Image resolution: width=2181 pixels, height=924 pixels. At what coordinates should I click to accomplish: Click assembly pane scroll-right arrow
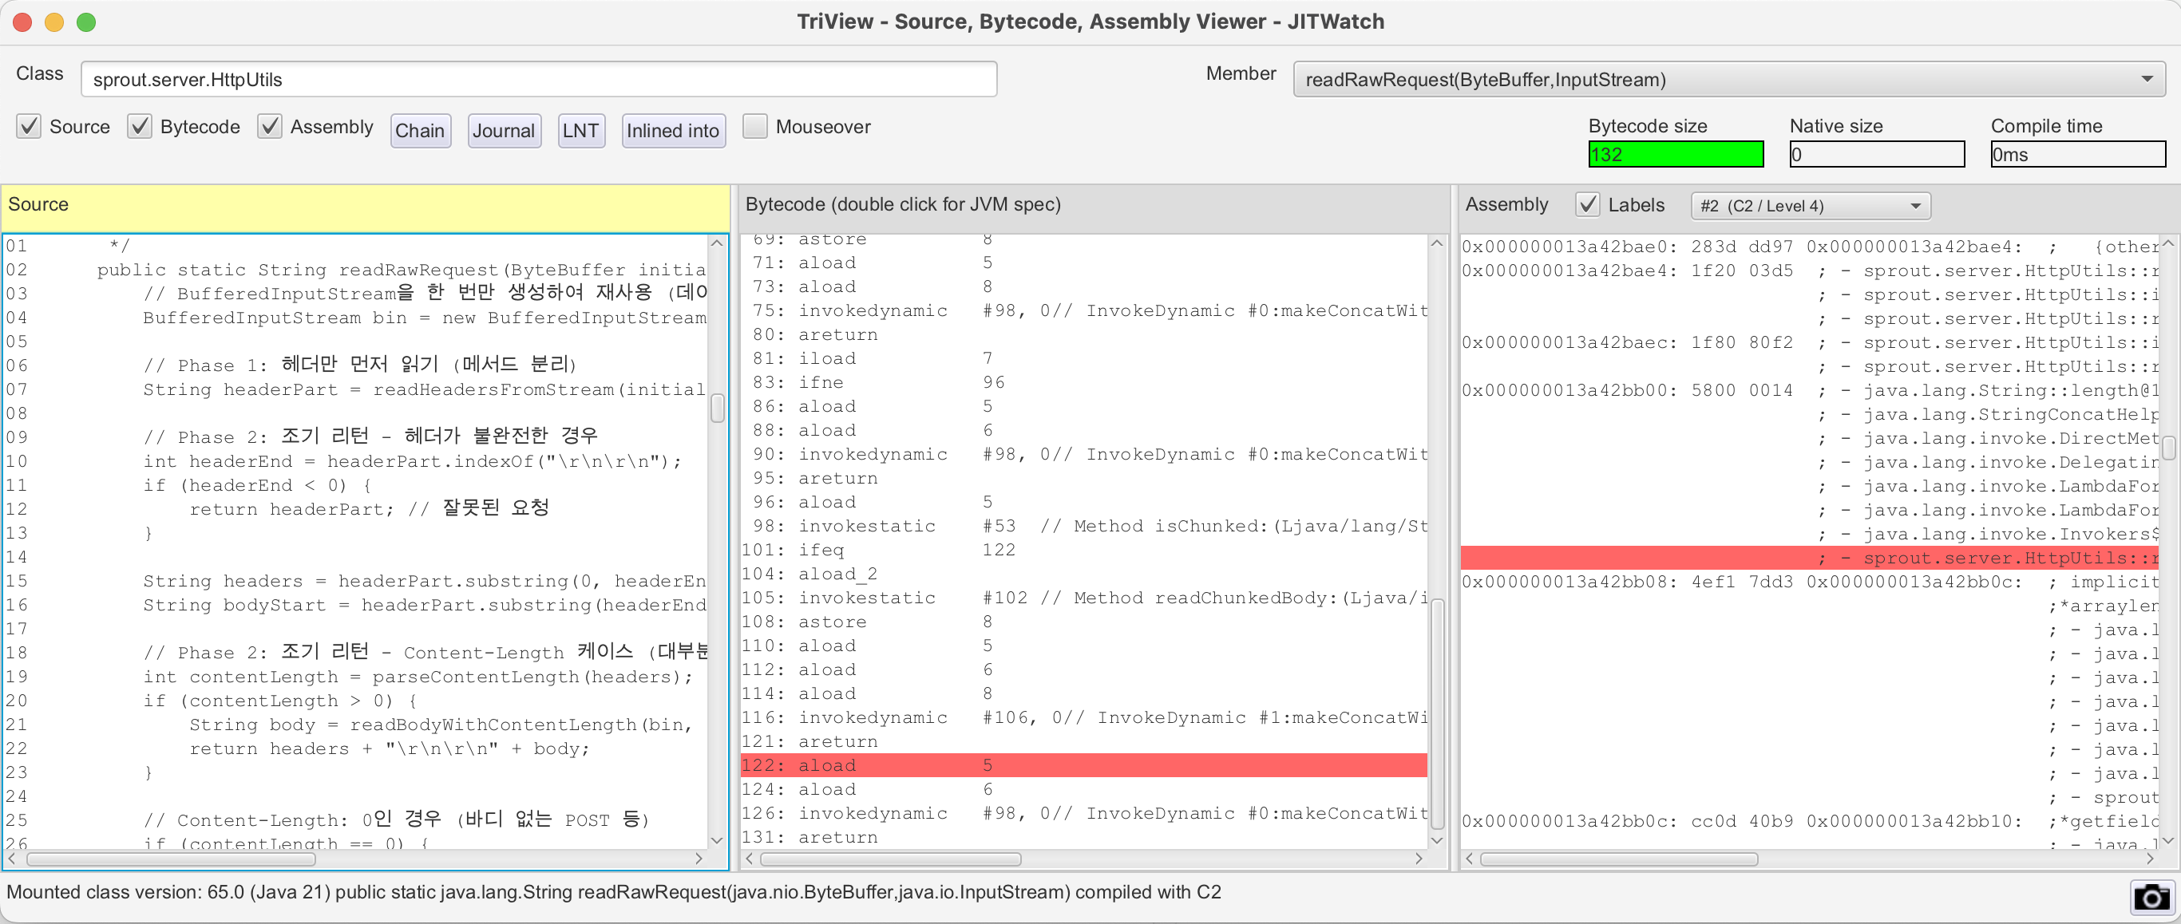tap(2150, 859)
